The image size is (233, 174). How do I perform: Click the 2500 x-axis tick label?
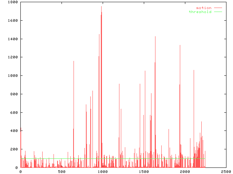pos(226,171)
